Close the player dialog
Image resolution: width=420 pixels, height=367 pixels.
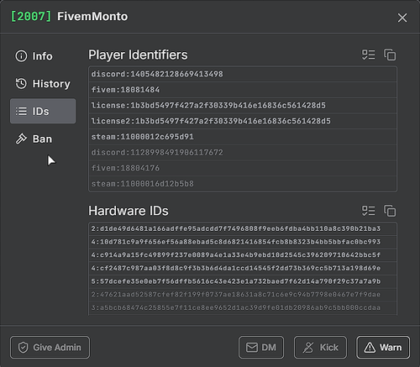click(x=402, y=18)
